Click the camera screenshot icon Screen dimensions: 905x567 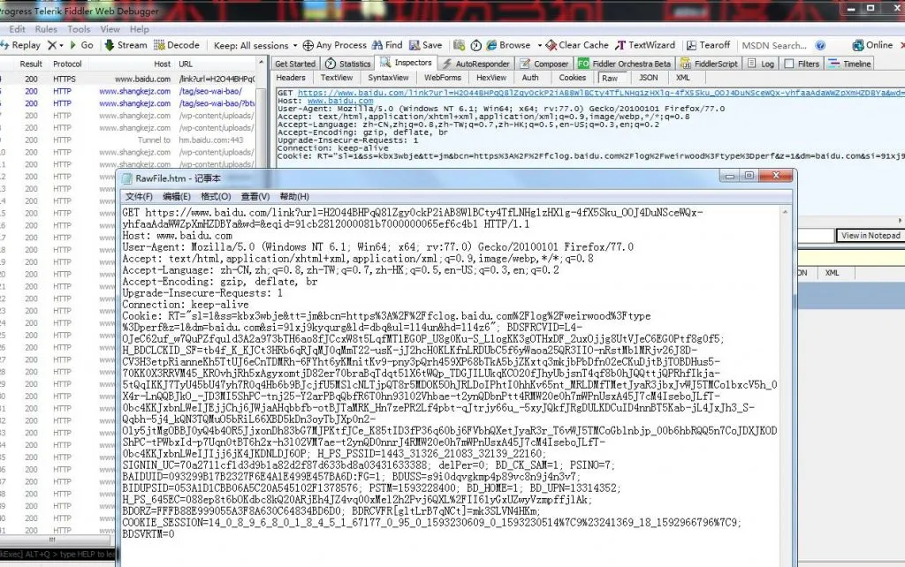[x=459, y=45]
